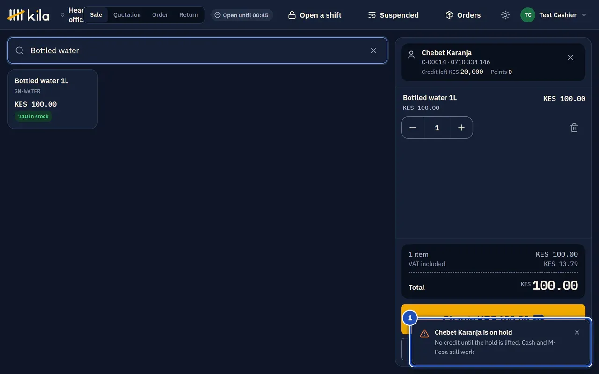Switch to Quotation mode tab
Viewport: 599px width, 374px height.
pos(127,15)
